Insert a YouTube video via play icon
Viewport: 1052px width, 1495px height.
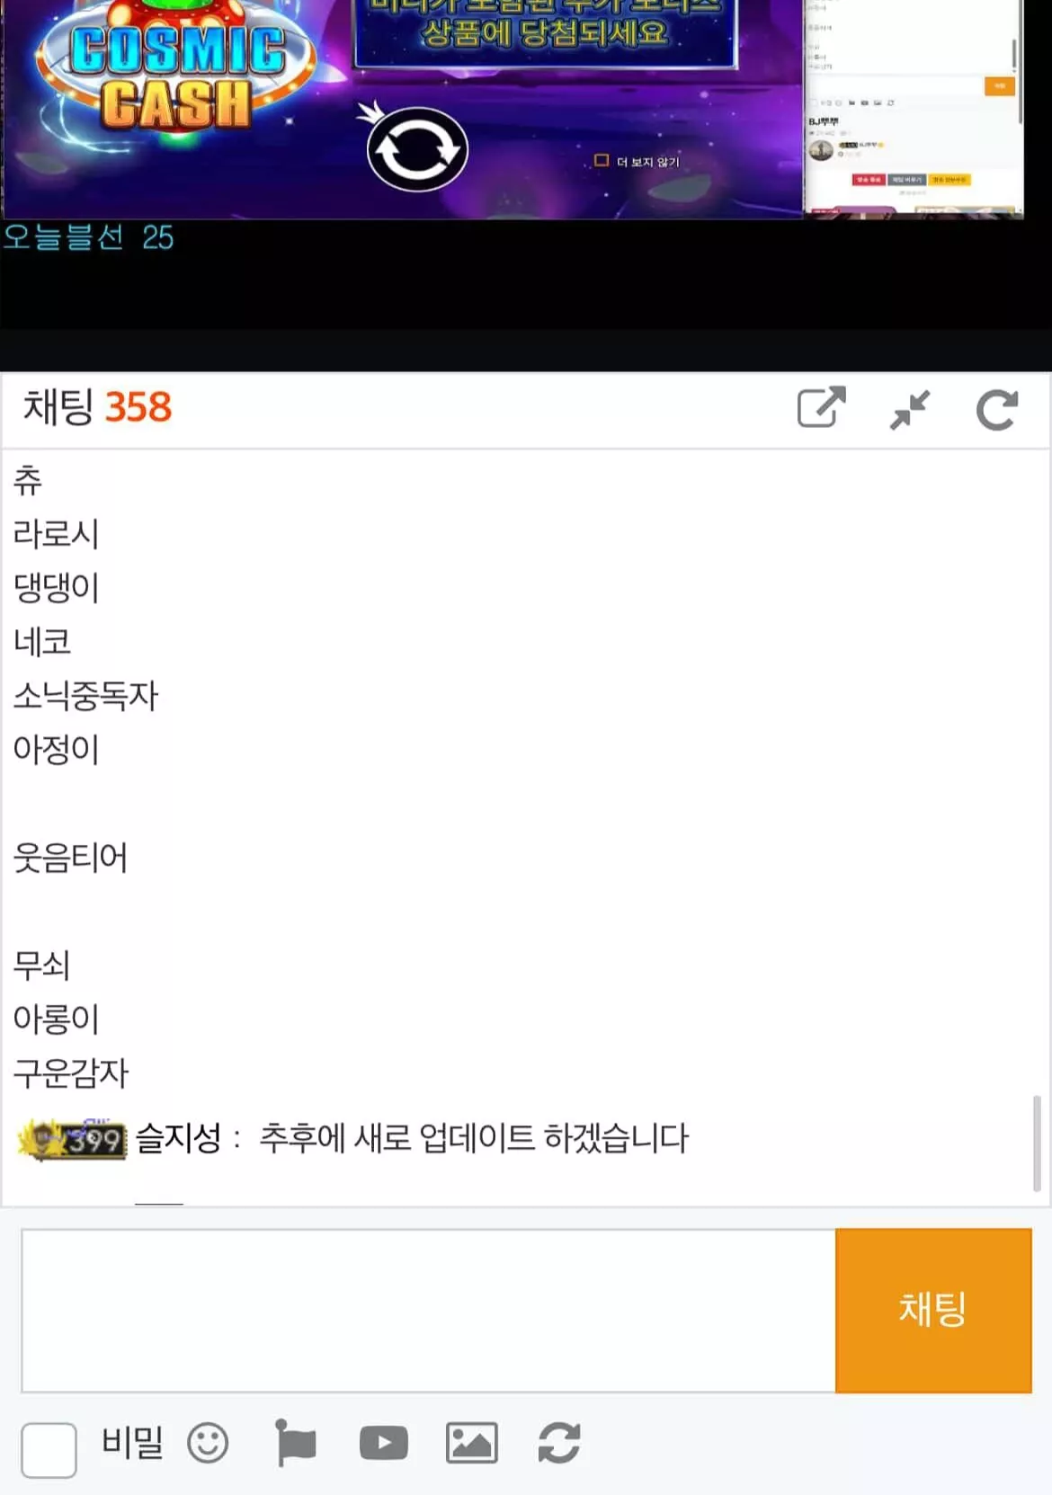tap(383, 1443)
